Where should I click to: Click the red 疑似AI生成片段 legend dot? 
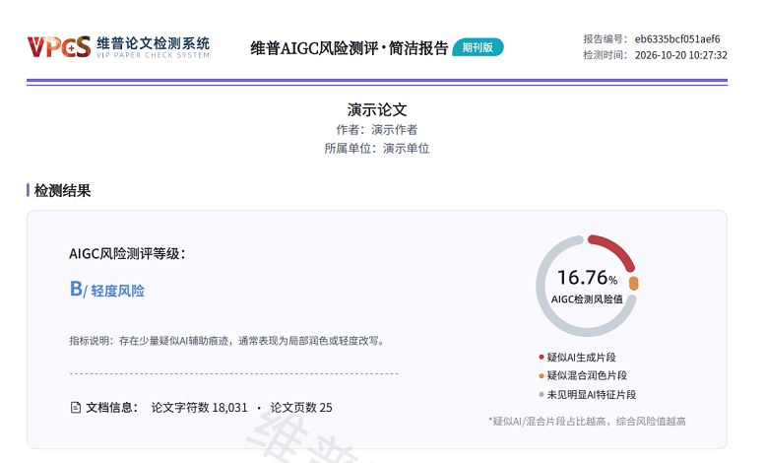coord(542,357)
